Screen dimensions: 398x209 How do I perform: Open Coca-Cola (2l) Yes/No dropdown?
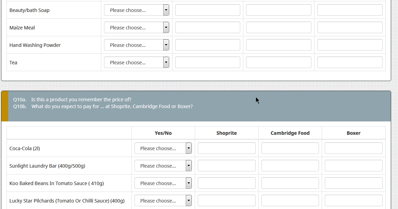163,148
